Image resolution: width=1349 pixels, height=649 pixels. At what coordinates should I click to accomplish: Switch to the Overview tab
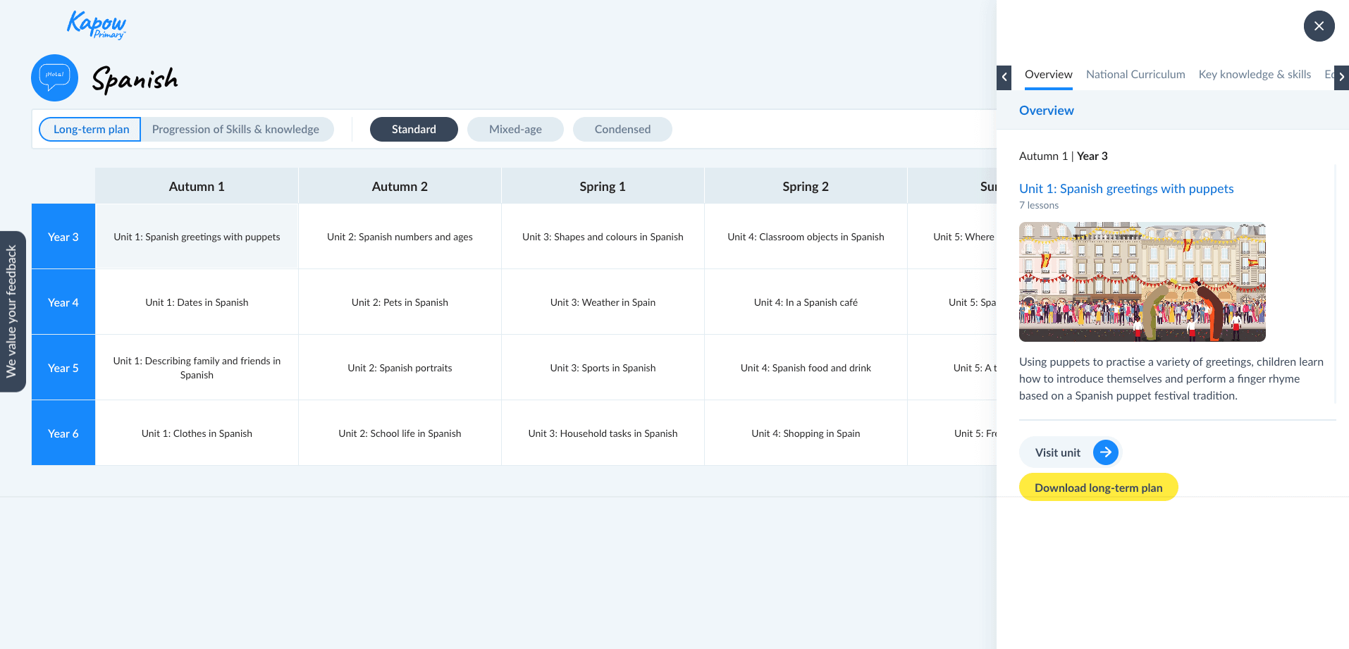[x=1048, y=75]
